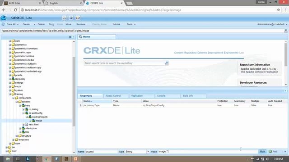Collapse the tree navigation panel
Screen dimensions: 289x162
click(x=73, y=37)
